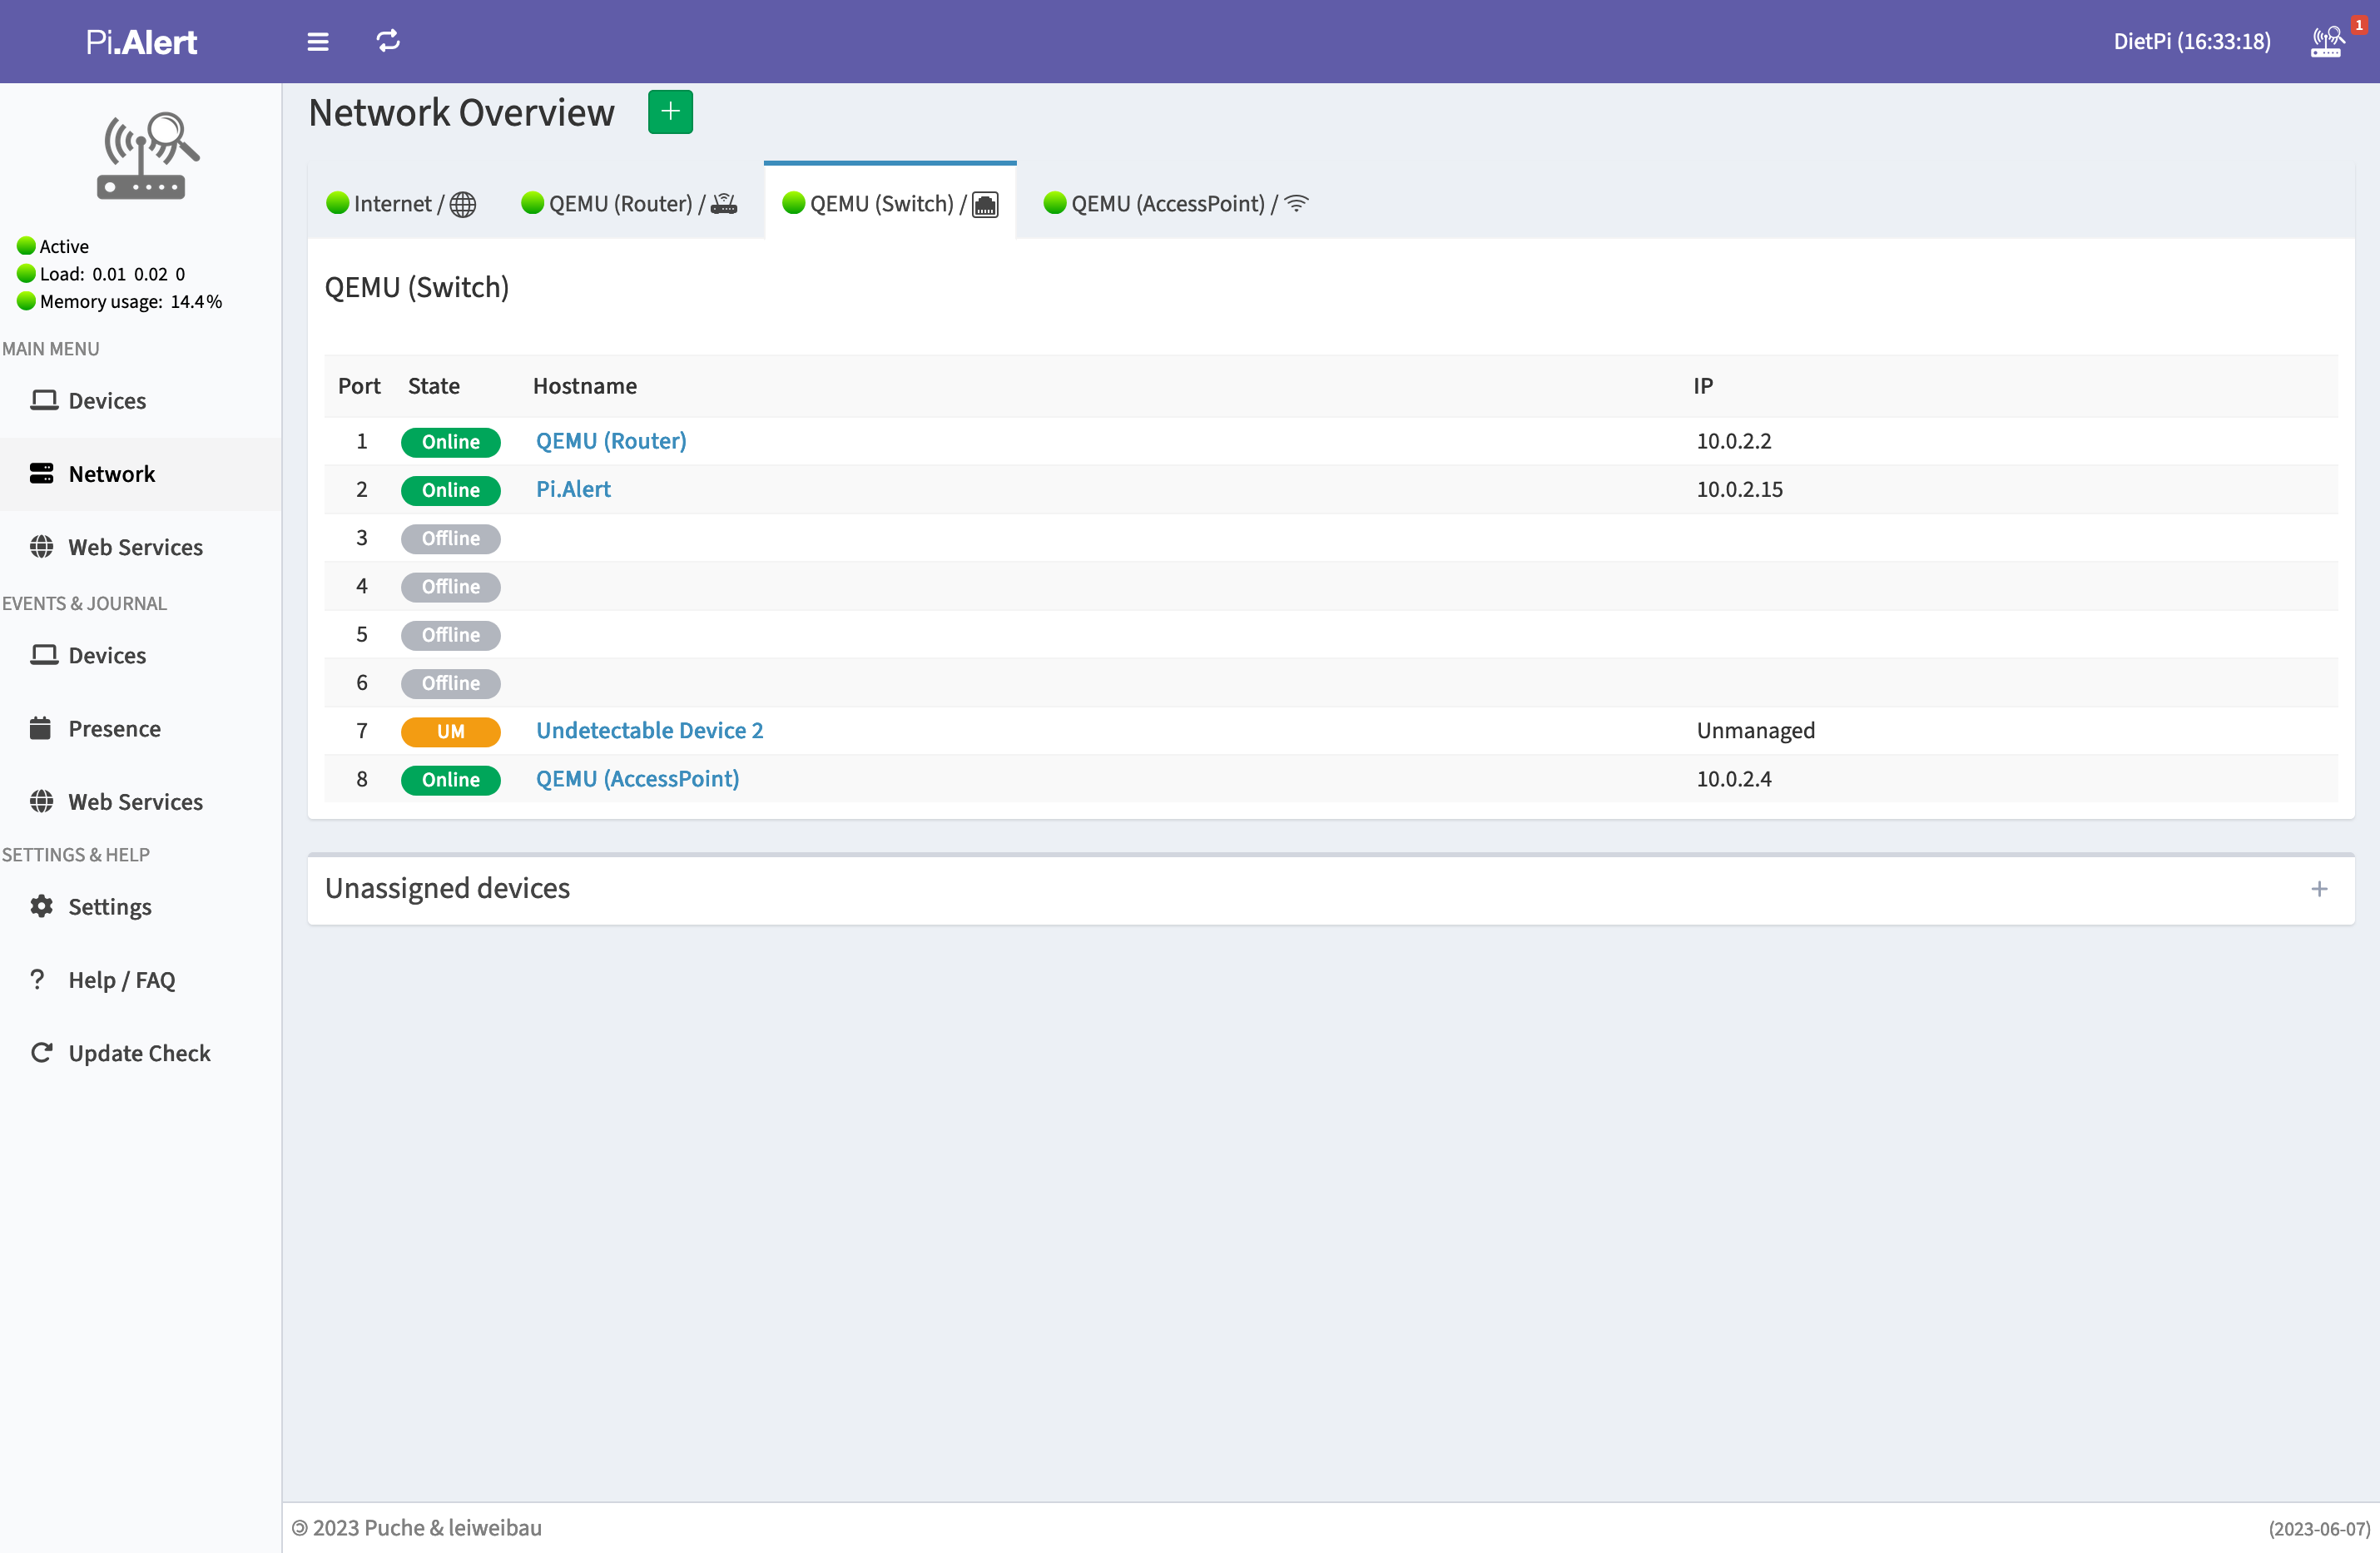Click the Load 0.01 0.02 0 status
Viewport: 2380px width, 1553px height.
pos(101,274)
